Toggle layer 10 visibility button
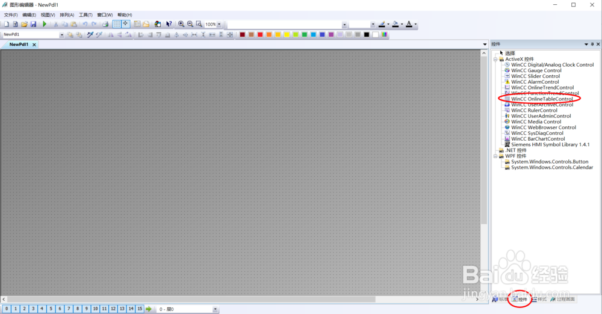602x314 pixels. 95,309
